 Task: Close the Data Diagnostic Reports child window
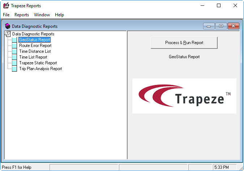[x=233, y=26]
